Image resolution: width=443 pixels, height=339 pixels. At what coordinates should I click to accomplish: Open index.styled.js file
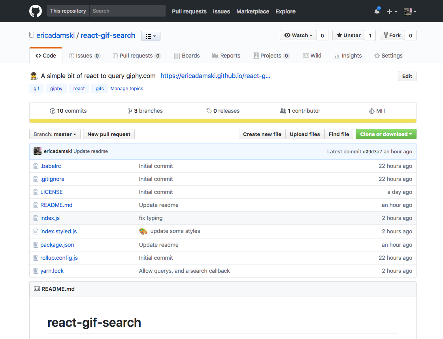pyautogui.click(x=58, y=231)
